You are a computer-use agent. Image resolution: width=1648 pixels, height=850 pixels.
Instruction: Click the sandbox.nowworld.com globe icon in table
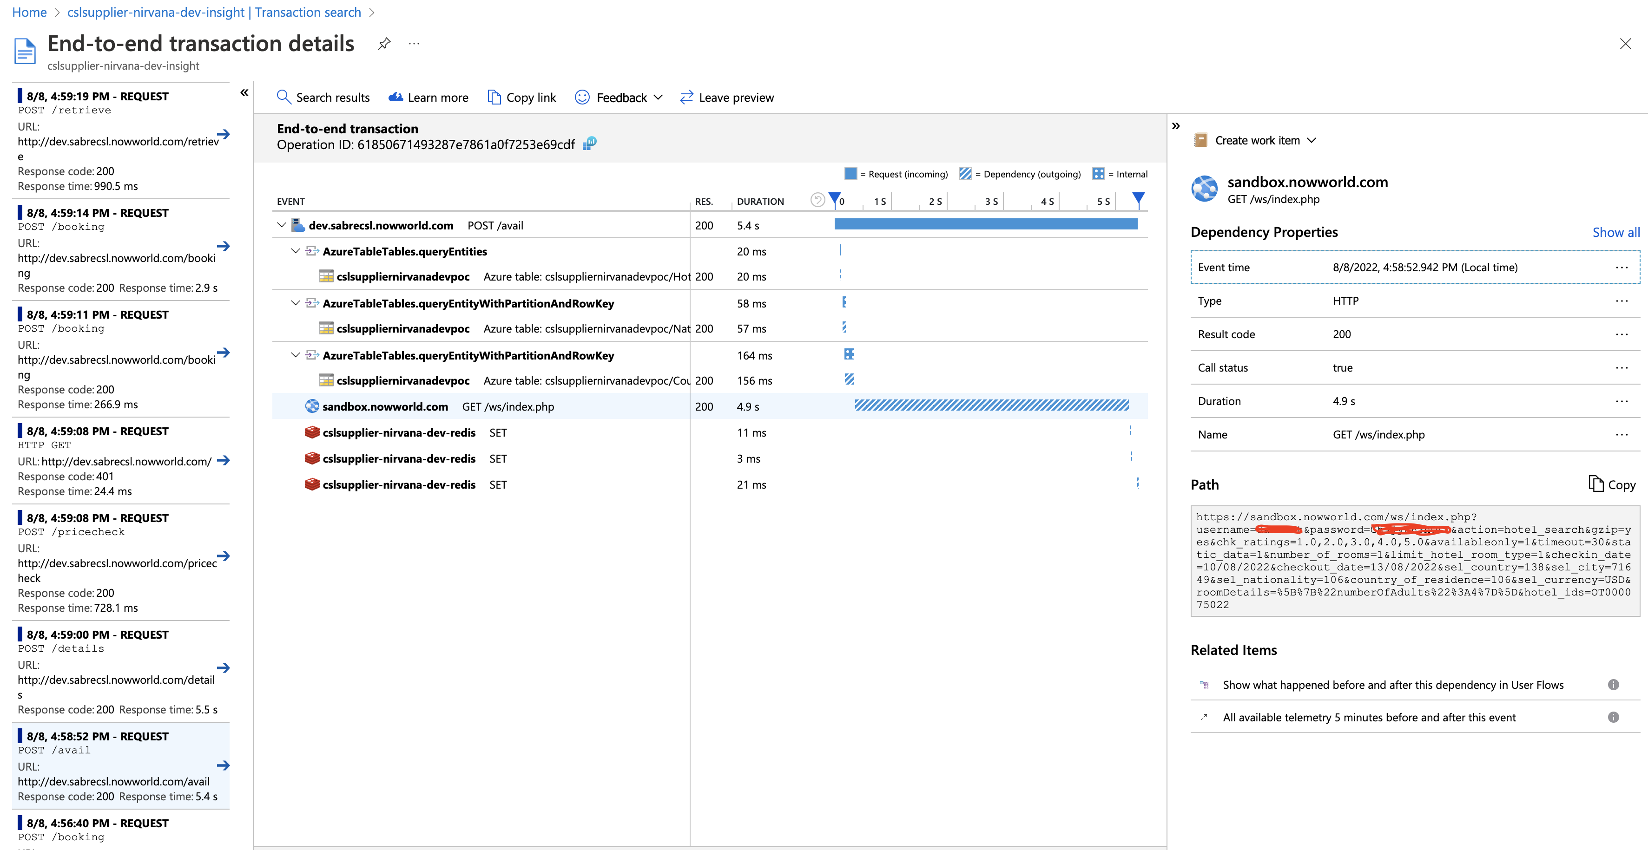pos(311,406)
